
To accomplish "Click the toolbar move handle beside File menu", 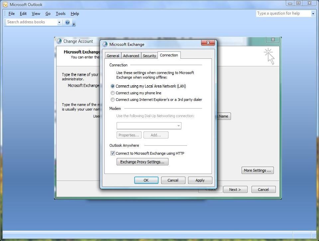I will [x=5, y=14].
